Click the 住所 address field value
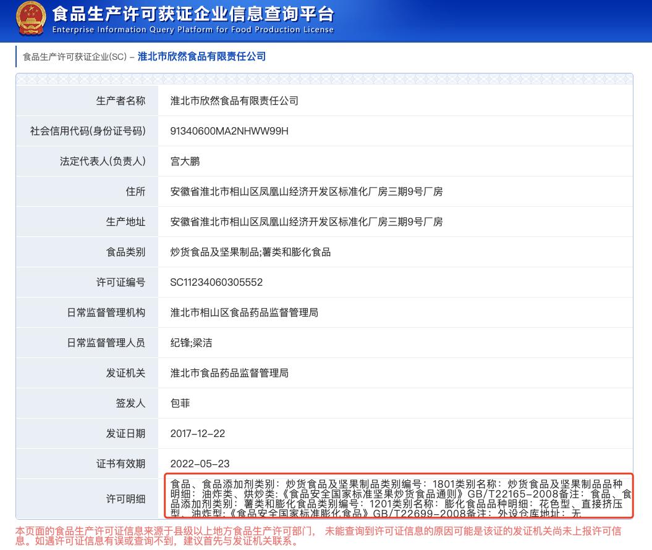Viewport: 652px width, 550px height. [x=307, y=191]
